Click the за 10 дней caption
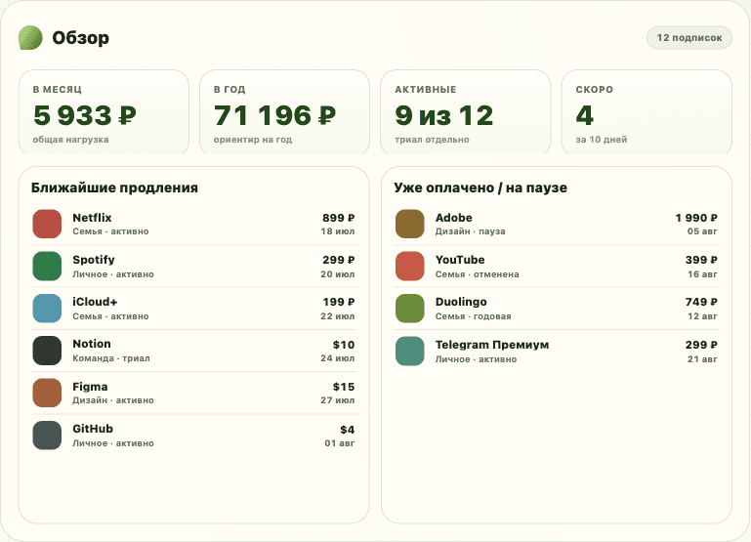The width and height of the screenshot is (751, 542). (601, 140)
